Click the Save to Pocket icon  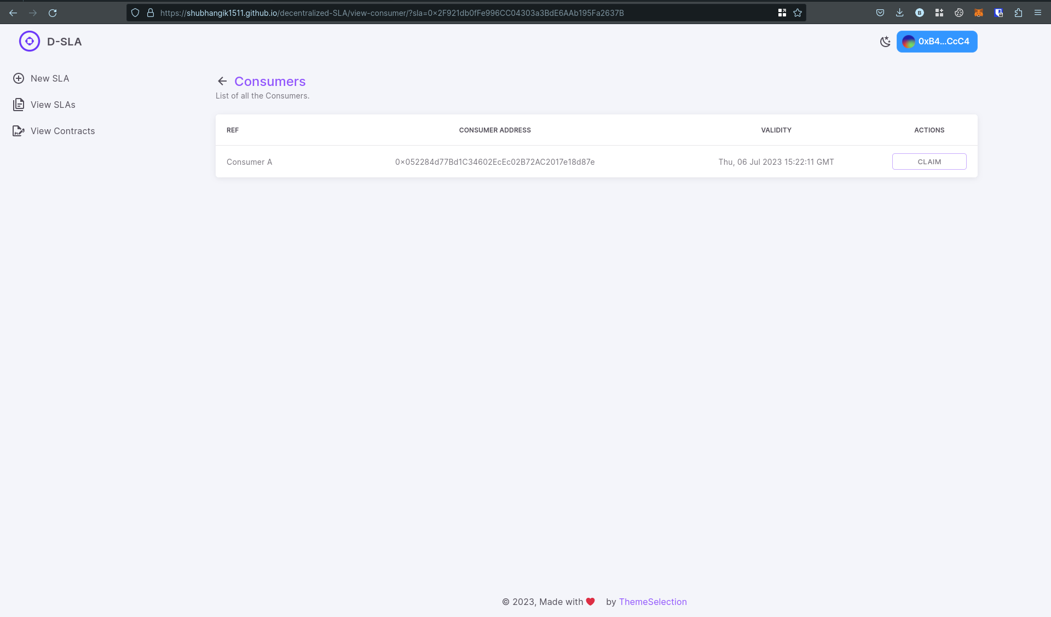(x=880, y=13)
